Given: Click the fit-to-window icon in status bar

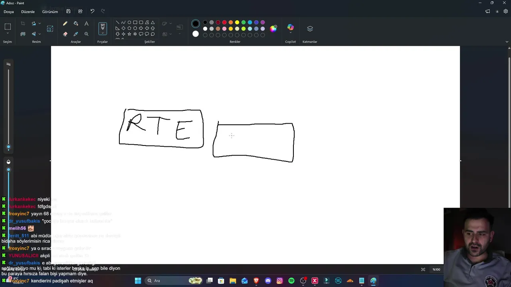Looking at the screenshot, I should click(423, 269).
